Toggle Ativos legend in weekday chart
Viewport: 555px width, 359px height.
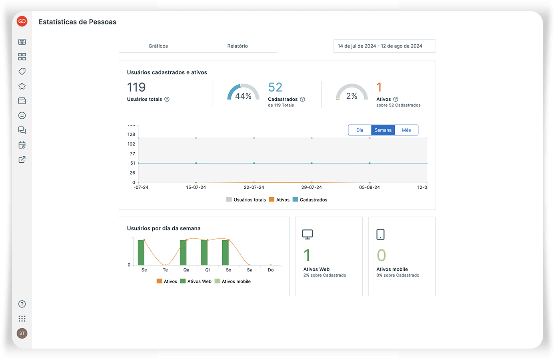pyautogui.click(x=167, y=281)
